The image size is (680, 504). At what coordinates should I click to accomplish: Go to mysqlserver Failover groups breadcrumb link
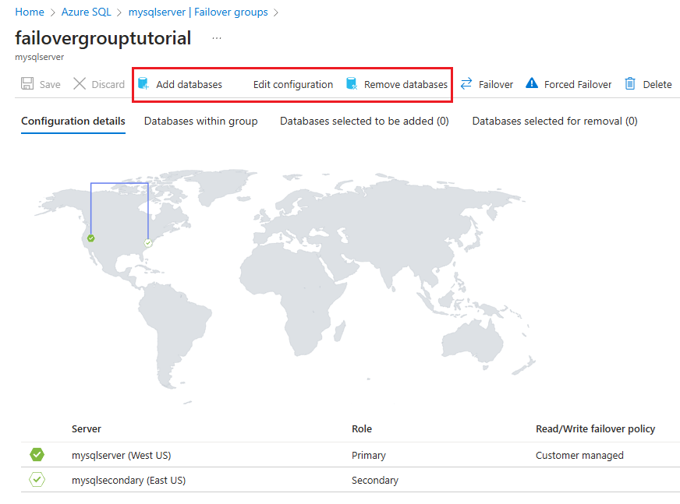click(x=198, y=12)
